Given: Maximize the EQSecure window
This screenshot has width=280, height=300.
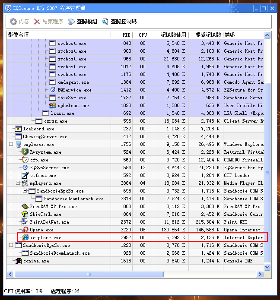Looking at the screenshot, I should coord(264,9).
